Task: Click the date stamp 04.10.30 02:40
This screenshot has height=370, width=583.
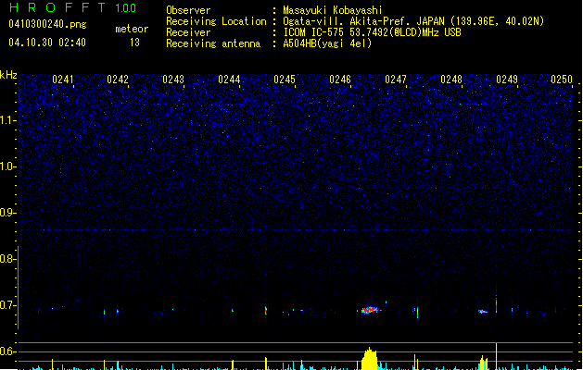Action: click(x=47, y=43)
